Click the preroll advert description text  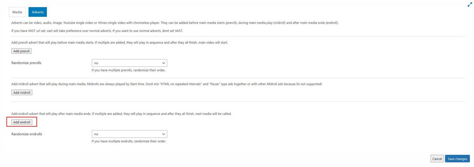[119, 43]
